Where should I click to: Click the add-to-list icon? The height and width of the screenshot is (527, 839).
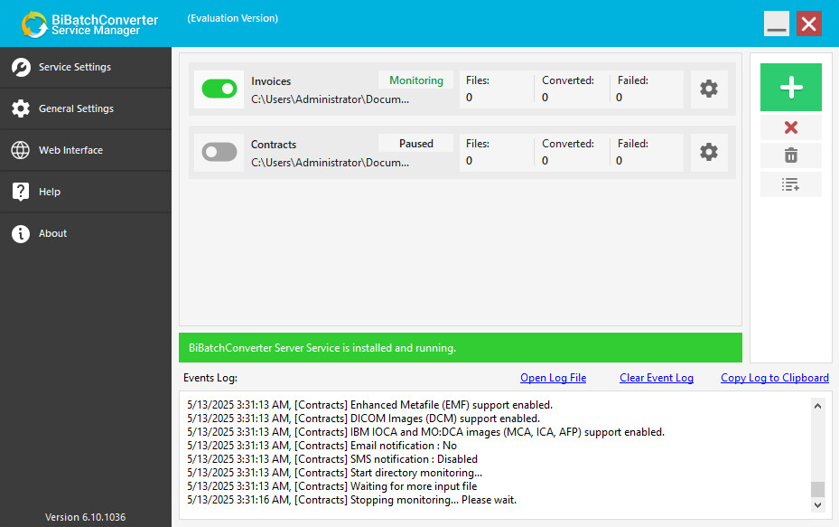[x=791, y=184]
